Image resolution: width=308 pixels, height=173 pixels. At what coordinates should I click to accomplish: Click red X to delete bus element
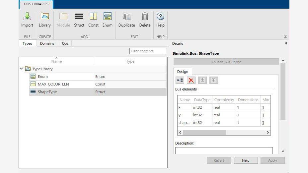(191, 80)
